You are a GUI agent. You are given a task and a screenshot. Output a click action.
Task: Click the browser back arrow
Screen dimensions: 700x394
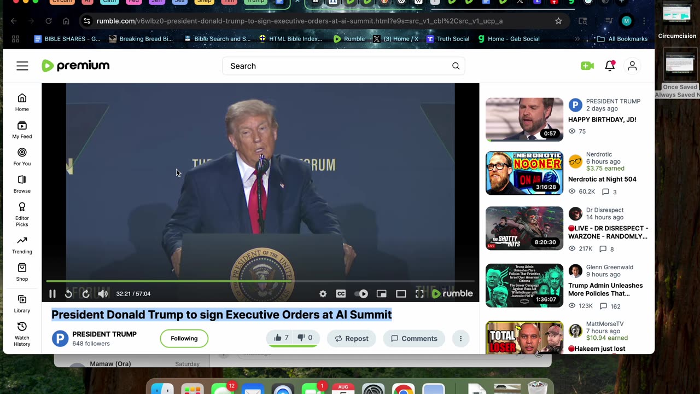tap(14, 21)
